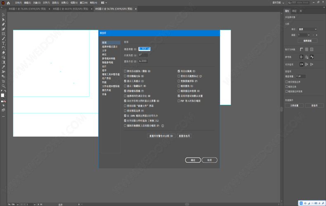Select the Rectangle shape tool

click(3, 34)
